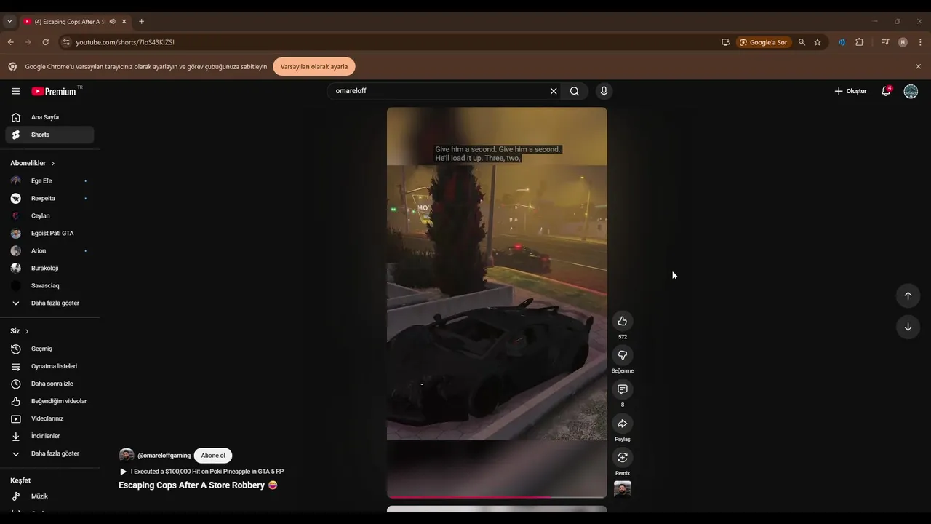The height and width of the screenshot is (524, 931).
Task: Clear the omareloff search text
Action: coord(554,91)
